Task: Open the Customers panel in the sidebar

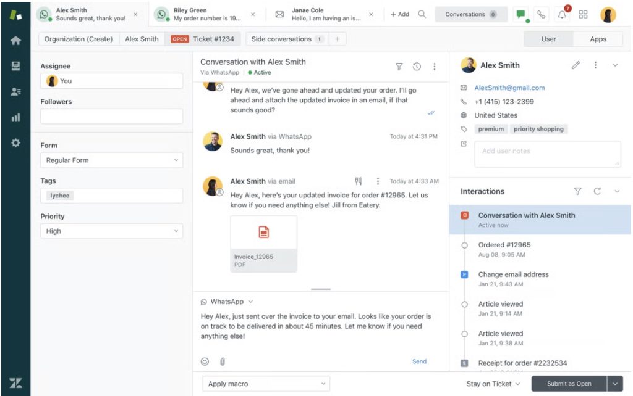Action: [x=16, y=90]
